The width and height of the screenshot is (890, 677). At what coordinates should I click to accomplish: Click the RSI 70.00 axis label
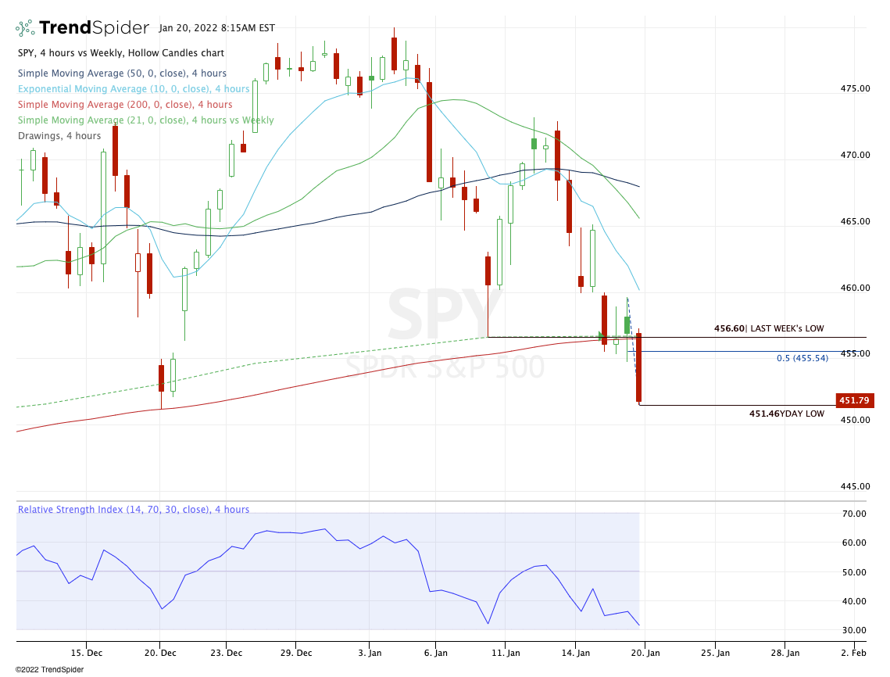(x=854, y=514)
